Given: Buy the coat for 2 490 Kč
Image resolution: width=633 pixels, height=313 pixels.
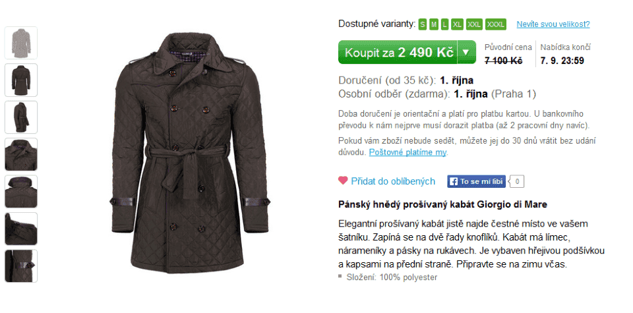Looking at the screenshot, I should tap(398, 52).
